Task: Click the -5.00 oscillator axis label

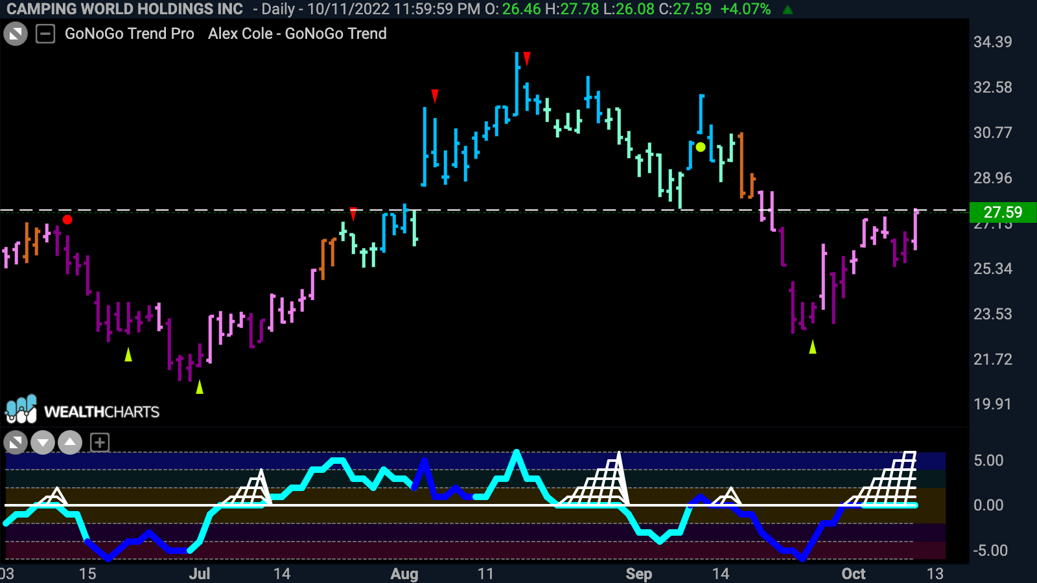Action: pyautogui.click(x=990, y=551)
